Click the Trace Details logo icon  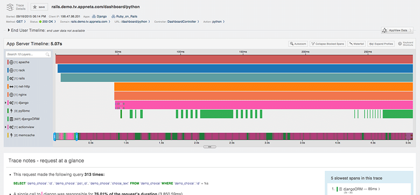click(x=10, y=7)
